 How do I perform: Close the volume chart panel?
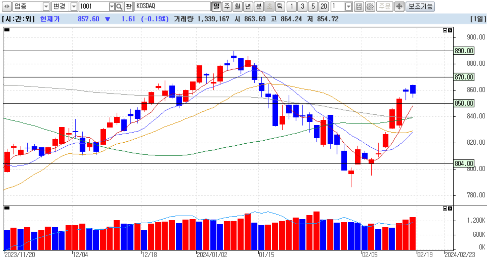(x=450, y=209)
